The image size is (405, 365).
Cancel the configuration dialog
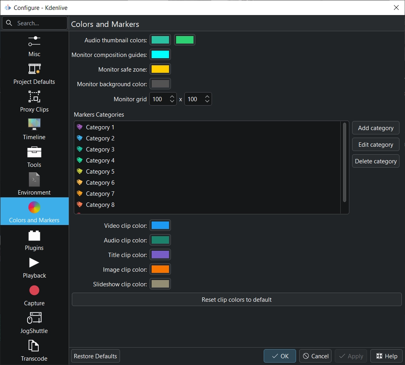pyautogui.click(x=316, y=356)
